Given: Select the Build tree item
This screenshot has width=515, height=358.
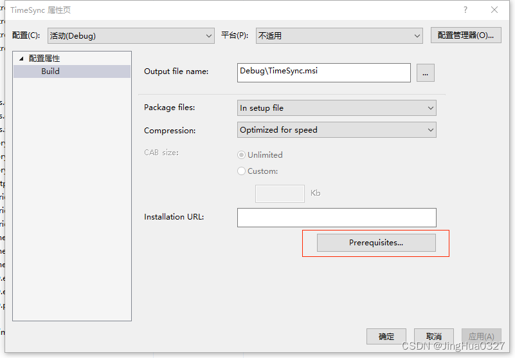Looking at the screenshot, I should point(50,71).
